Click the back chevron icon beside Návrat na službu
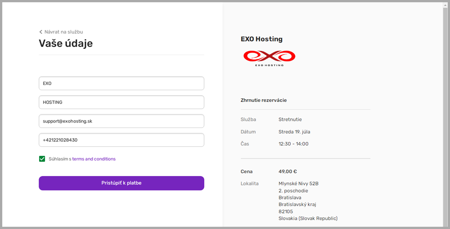The width and height of the screenshot is (450, 229). [x=41, y=32]
